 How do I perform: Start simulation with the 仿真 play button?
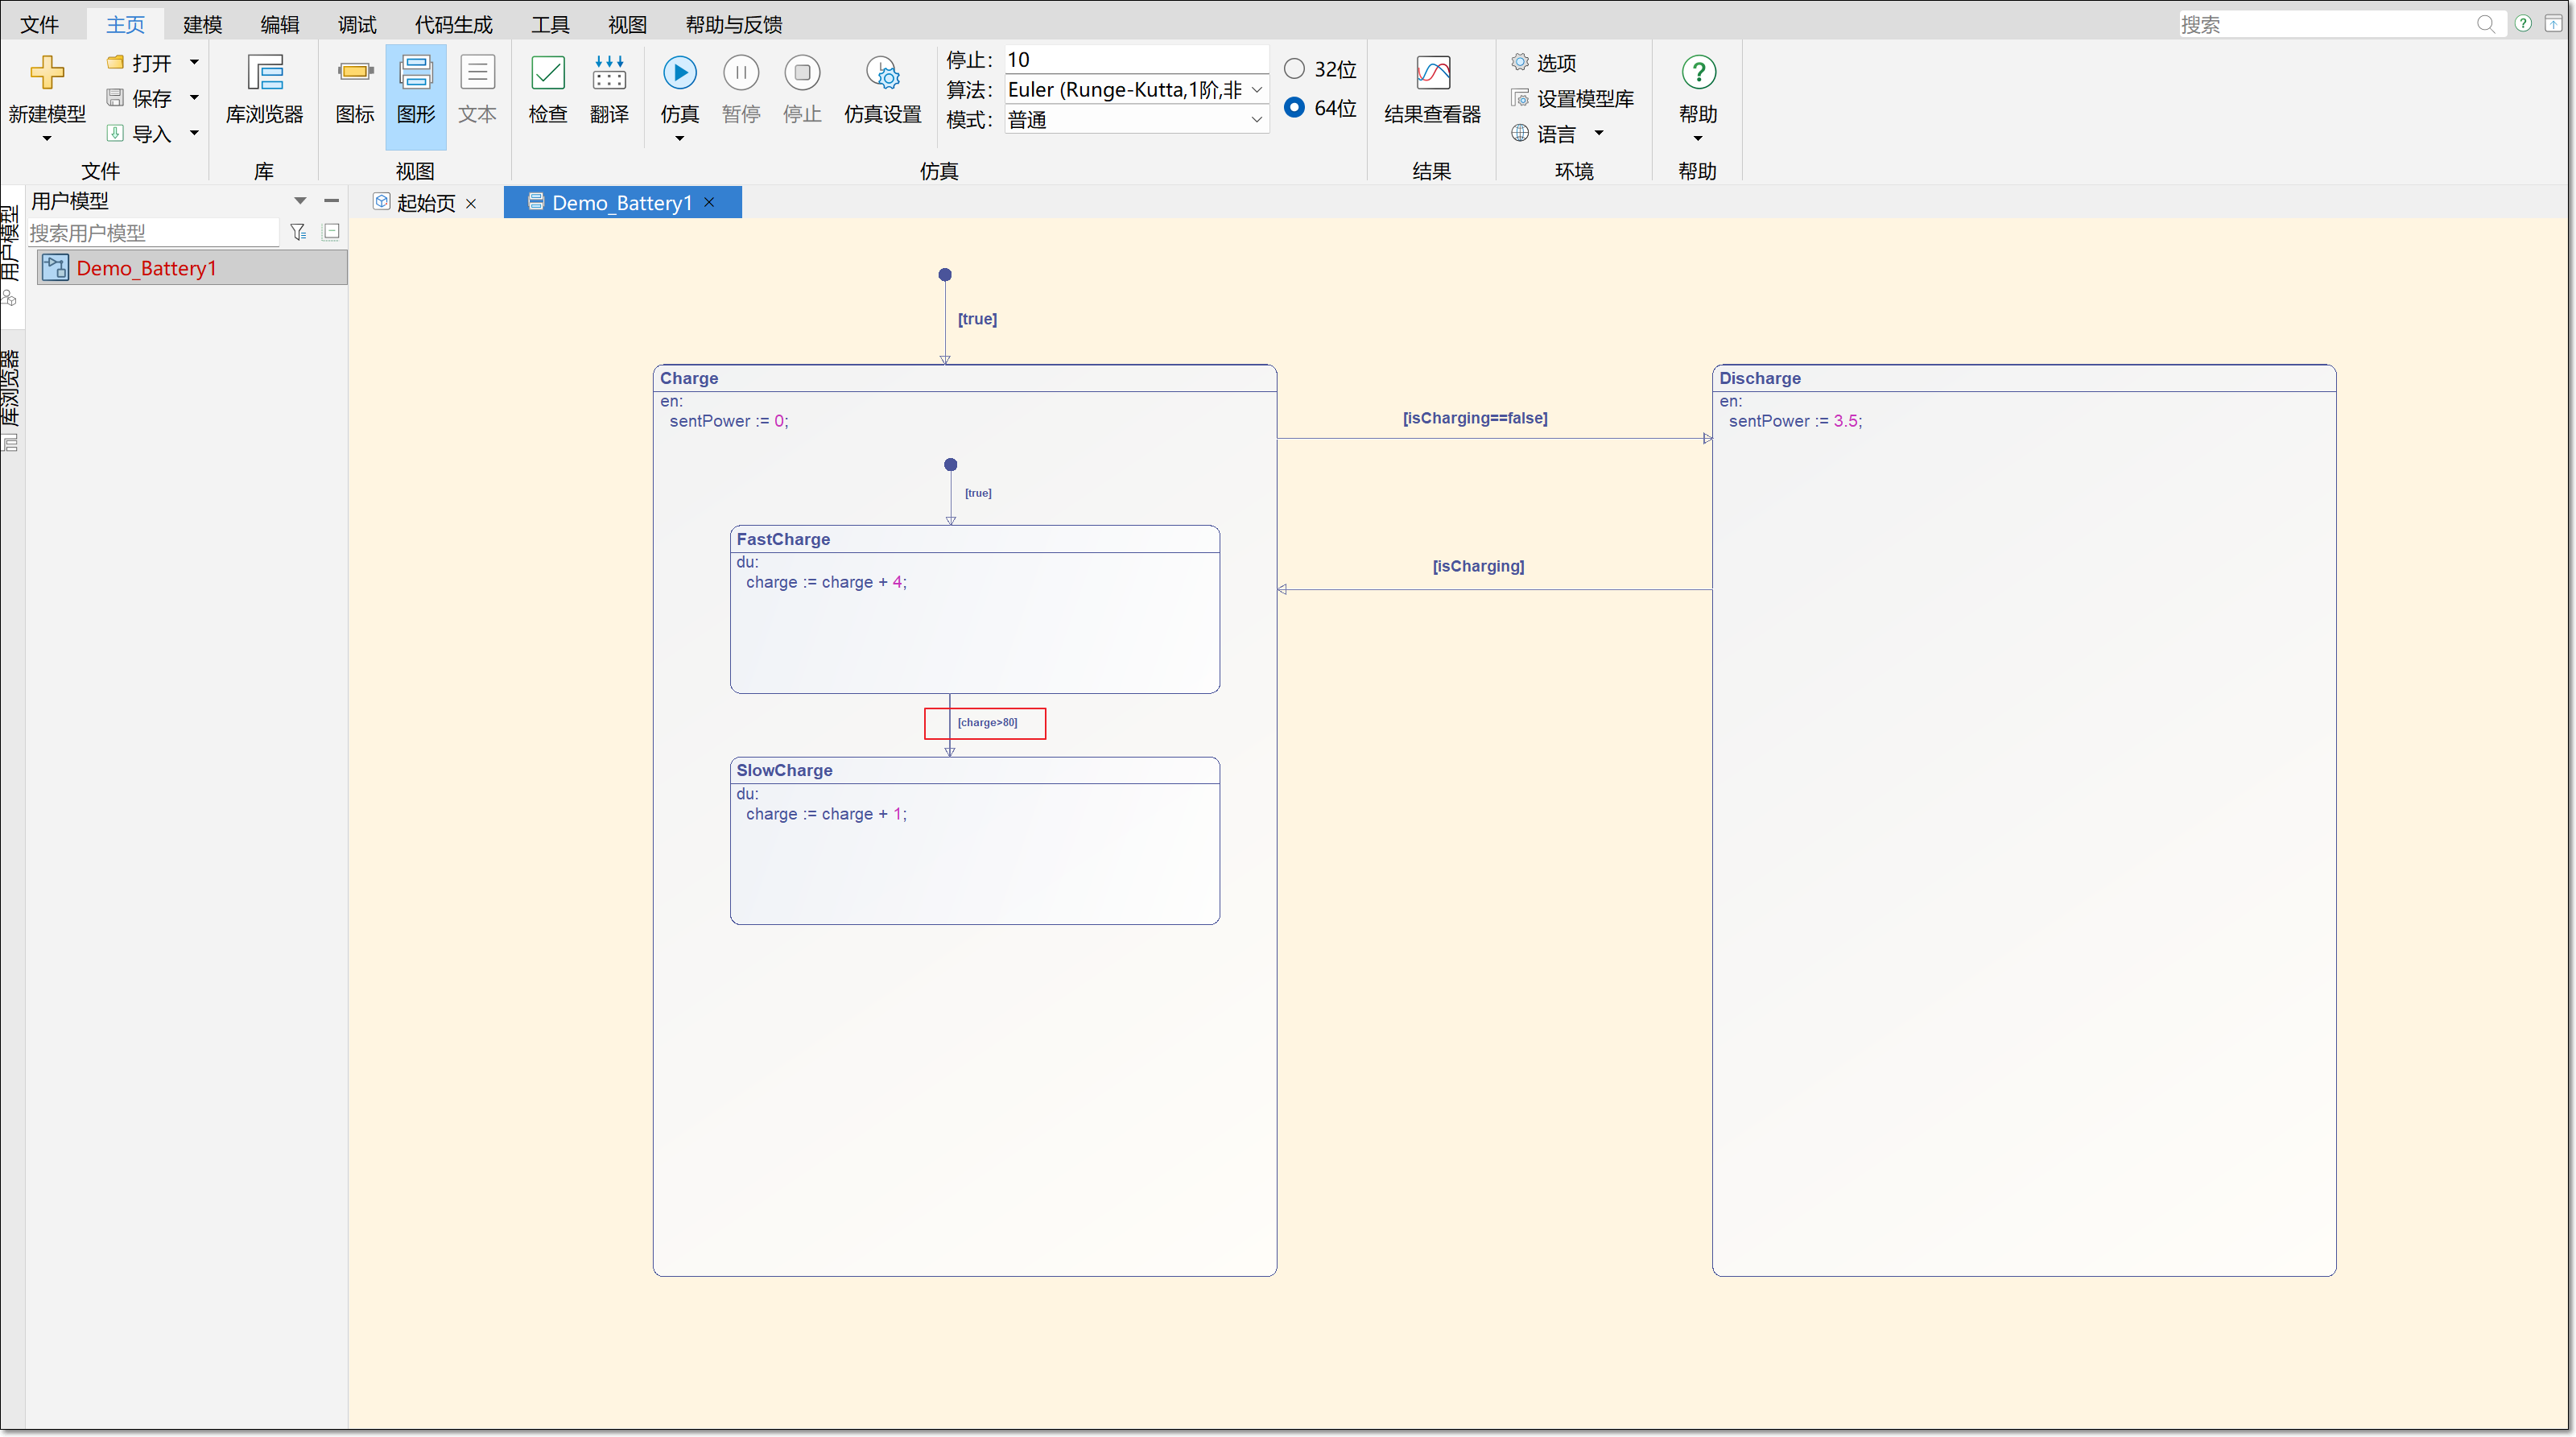(680, 72)
